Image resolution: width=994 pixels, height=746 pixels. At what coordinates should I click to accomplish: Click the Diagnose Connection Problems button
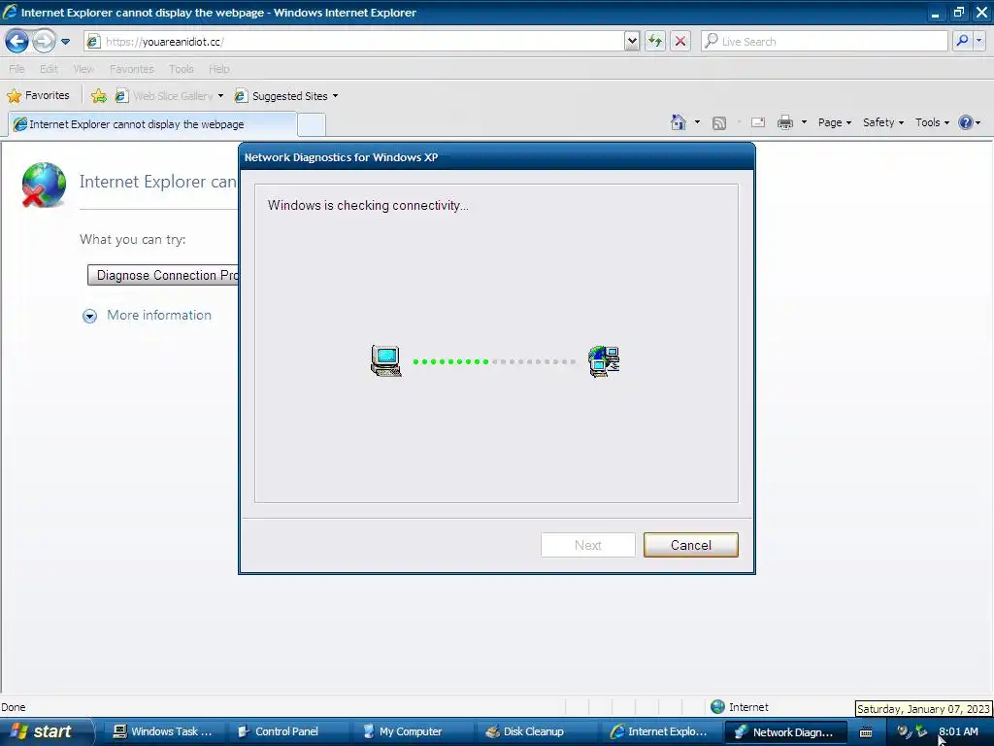[x=163, y=275]
